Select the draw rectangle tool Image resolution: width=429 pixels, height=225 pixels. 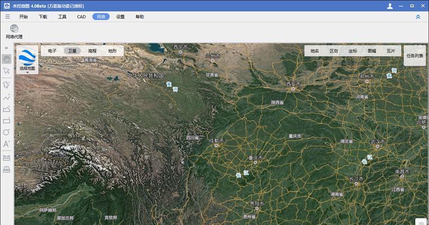pos(7,121)
